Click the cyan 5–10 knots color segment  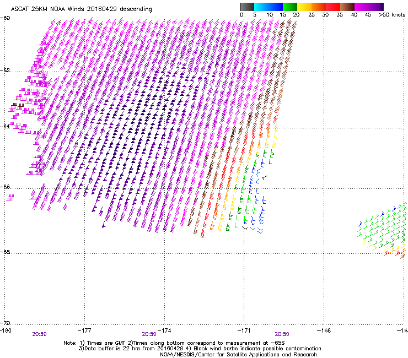[x=261, y=7]
